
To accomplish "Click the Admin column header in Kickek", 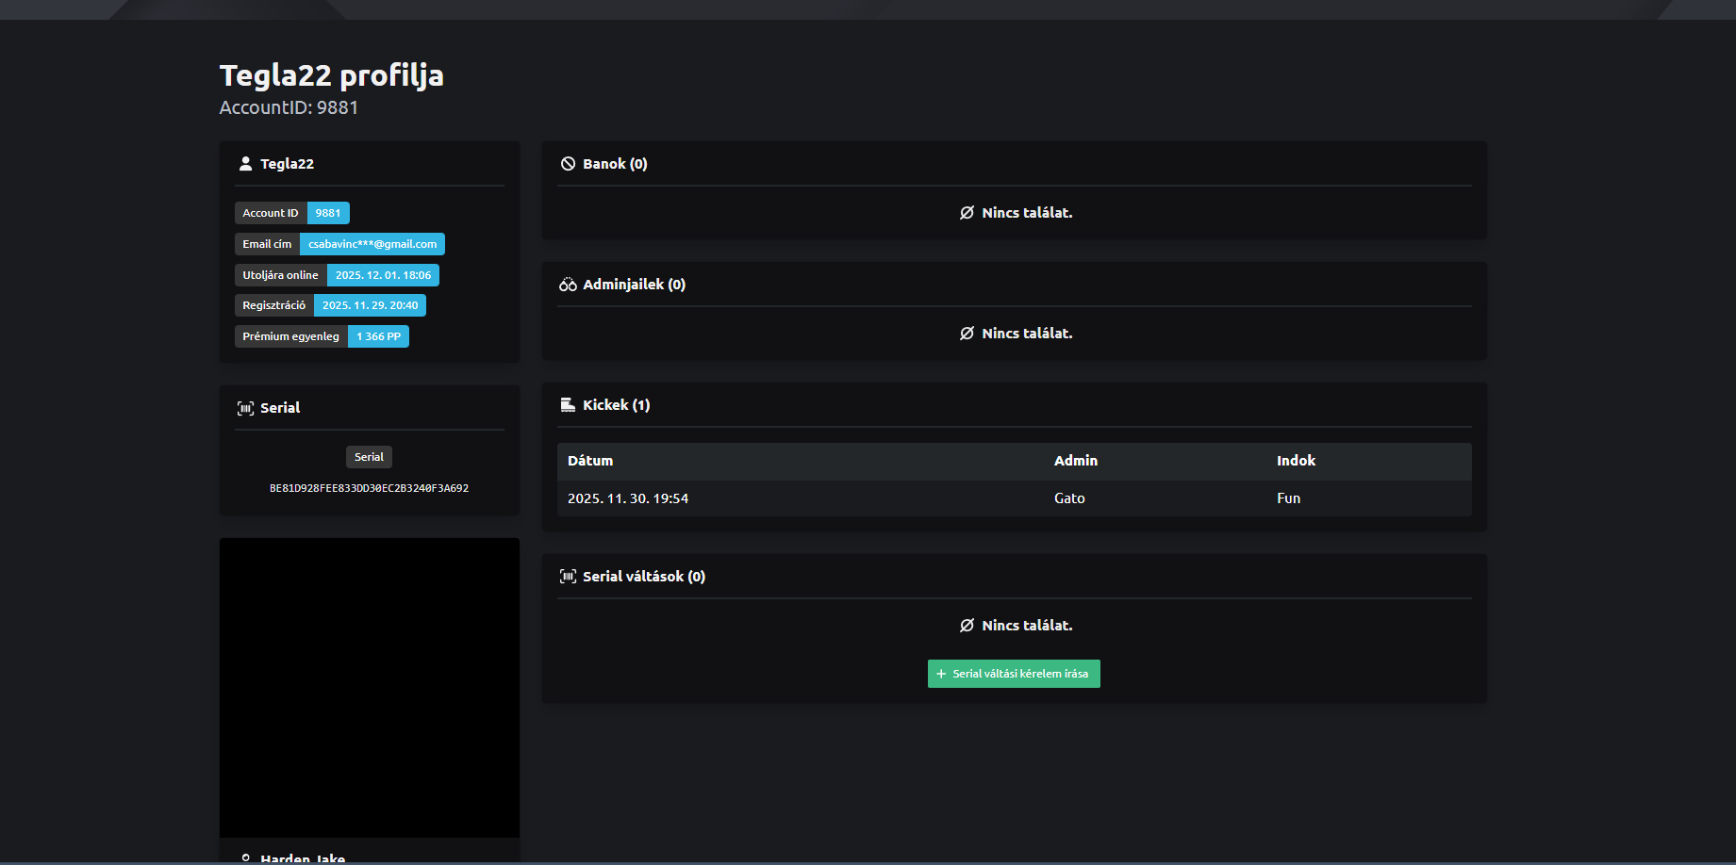I will click(1075, 461).
